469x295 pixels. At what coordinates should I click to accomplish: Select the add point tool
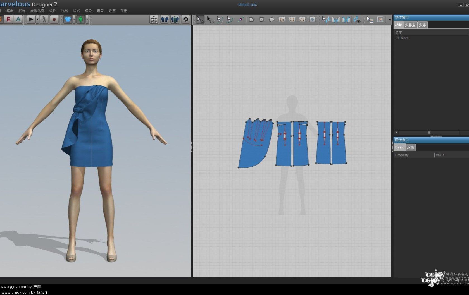[x=241, y=19]
